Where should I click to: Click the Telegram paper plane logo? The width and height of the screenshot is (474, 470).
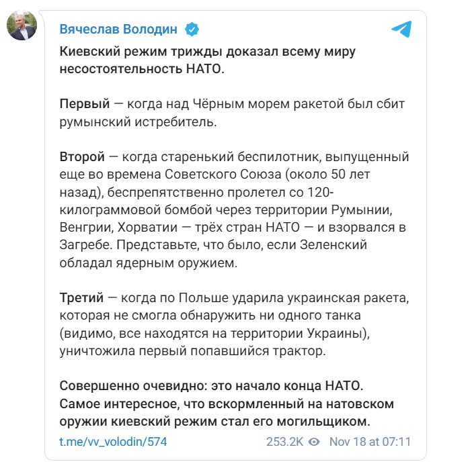point(400,29)
